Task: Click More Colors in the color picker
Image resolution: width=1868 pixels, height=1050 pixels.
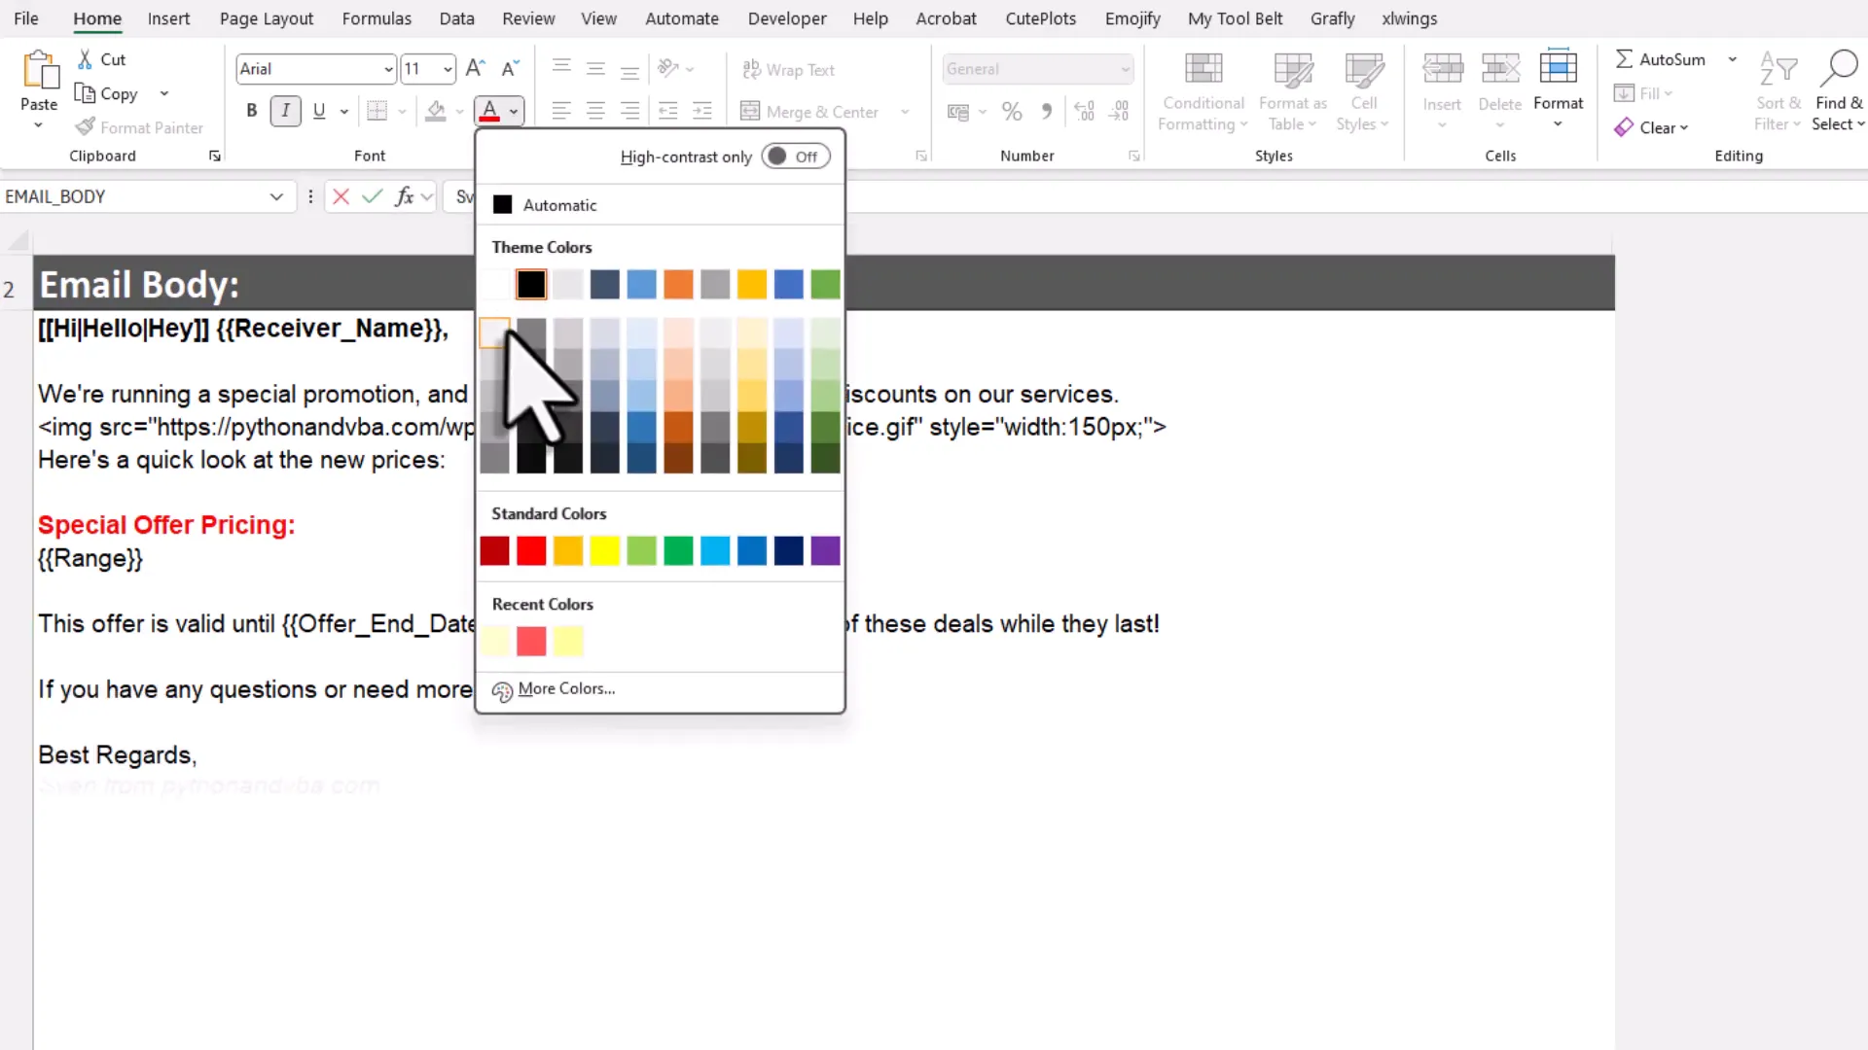Action: pyautogui.click(x=565, y=688)
